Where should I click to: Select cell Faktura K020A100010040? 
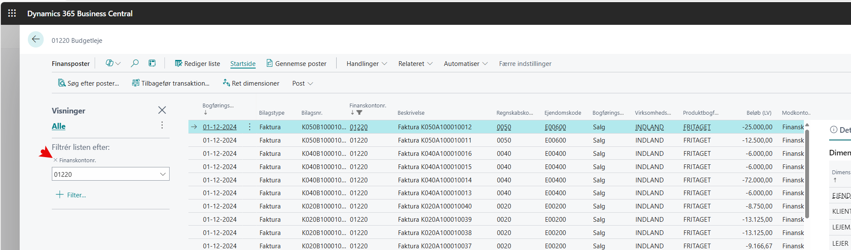[x=435, y=206]
